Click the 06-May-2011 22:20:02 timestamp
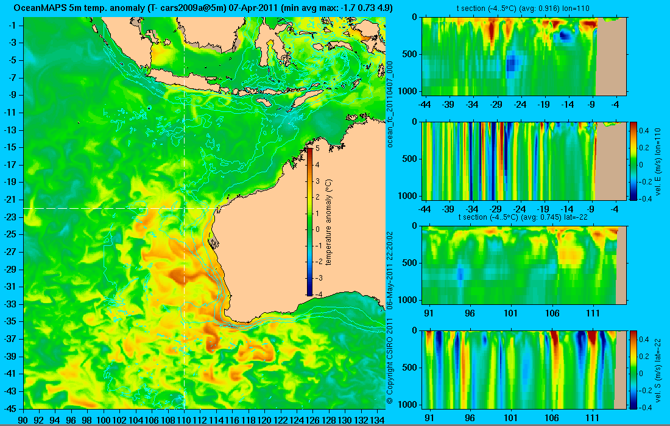This screenshot has width=670, height=426. click(390, 270)
